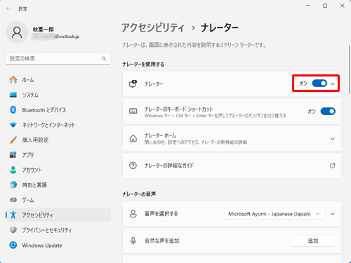The image size is (351, 263).
Task: Click the network diamond icon
Action: coord(13,125)
